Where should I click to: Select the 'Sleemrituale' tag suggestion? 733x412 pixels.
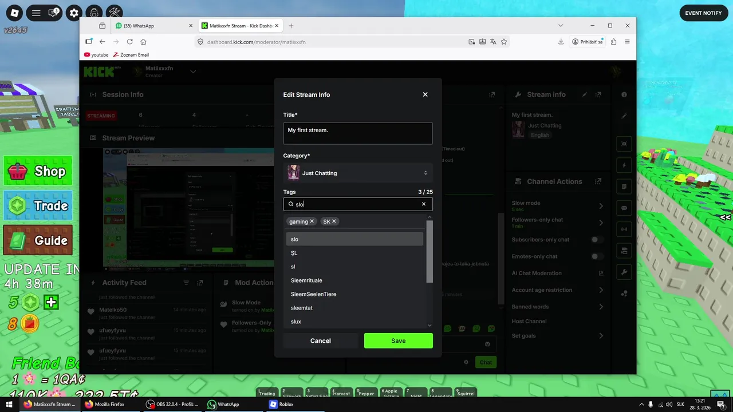(354, 280)
